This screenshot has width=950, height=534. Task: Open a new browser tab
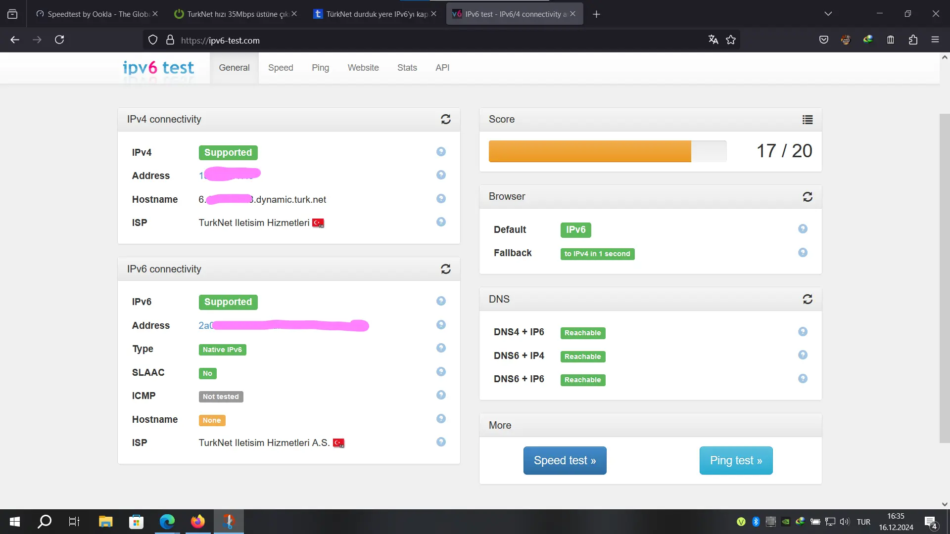(x=596, y=14)
